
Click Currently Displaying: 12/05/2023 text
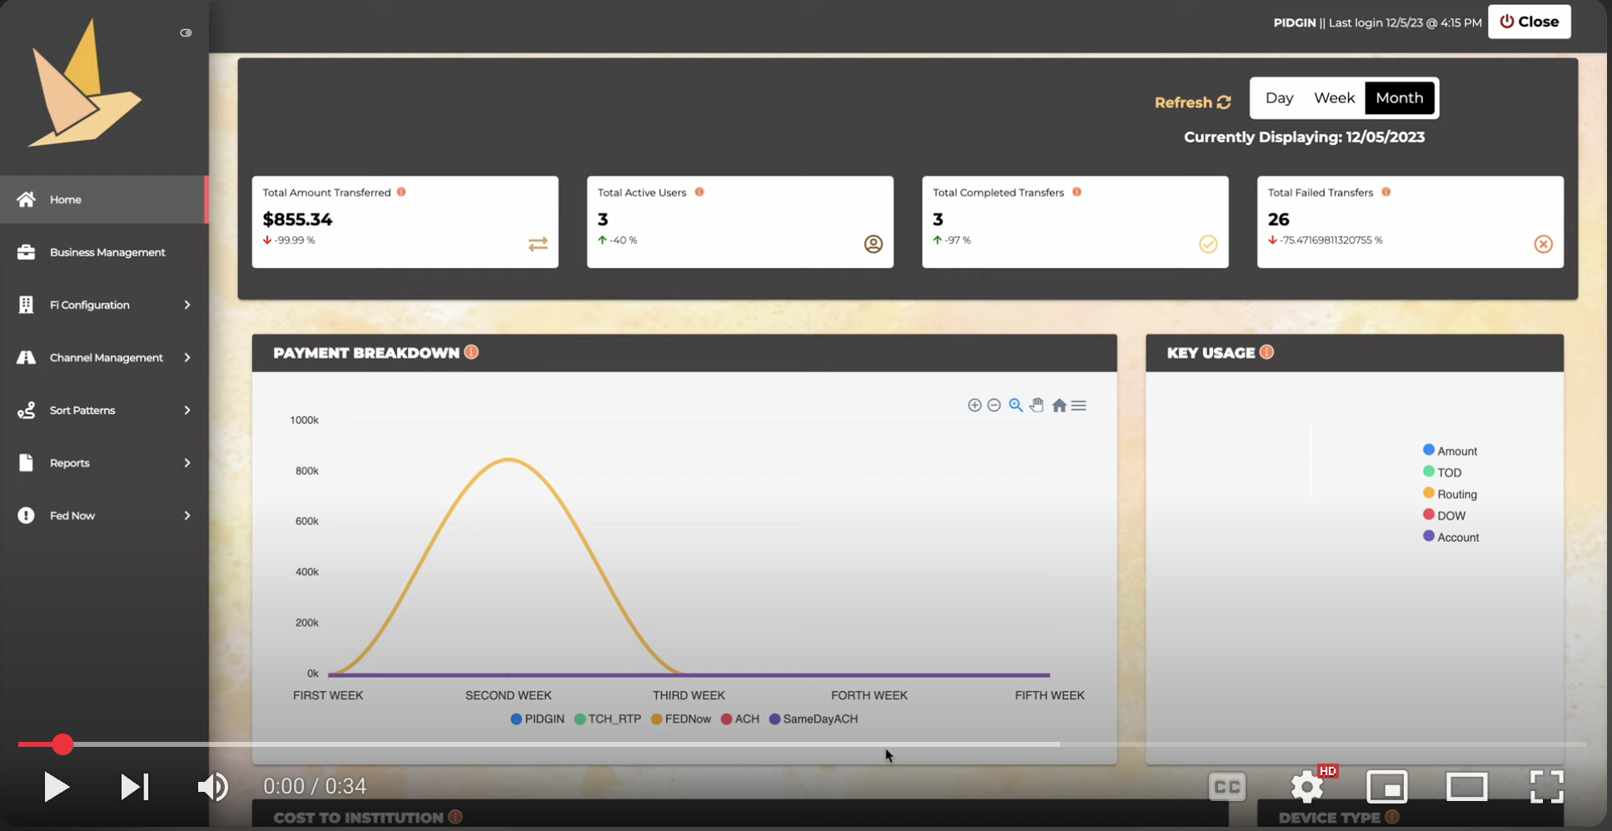point(1304,137)
